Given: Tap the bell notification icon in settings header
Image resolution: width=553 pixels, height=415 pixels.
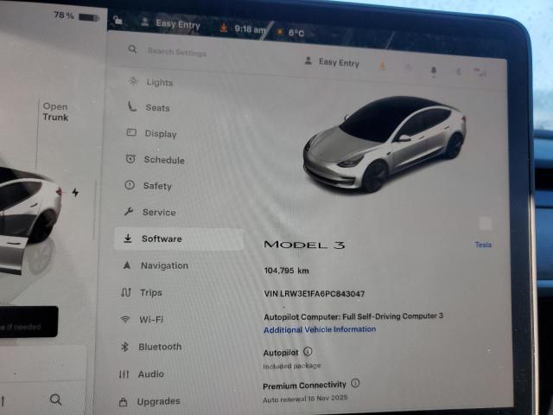Looking at the screenshot, I should (x=434, y=71).
